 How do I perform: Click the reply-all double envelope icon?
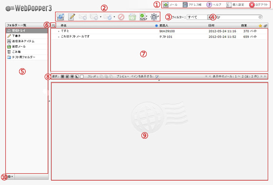tap(94, 17)
